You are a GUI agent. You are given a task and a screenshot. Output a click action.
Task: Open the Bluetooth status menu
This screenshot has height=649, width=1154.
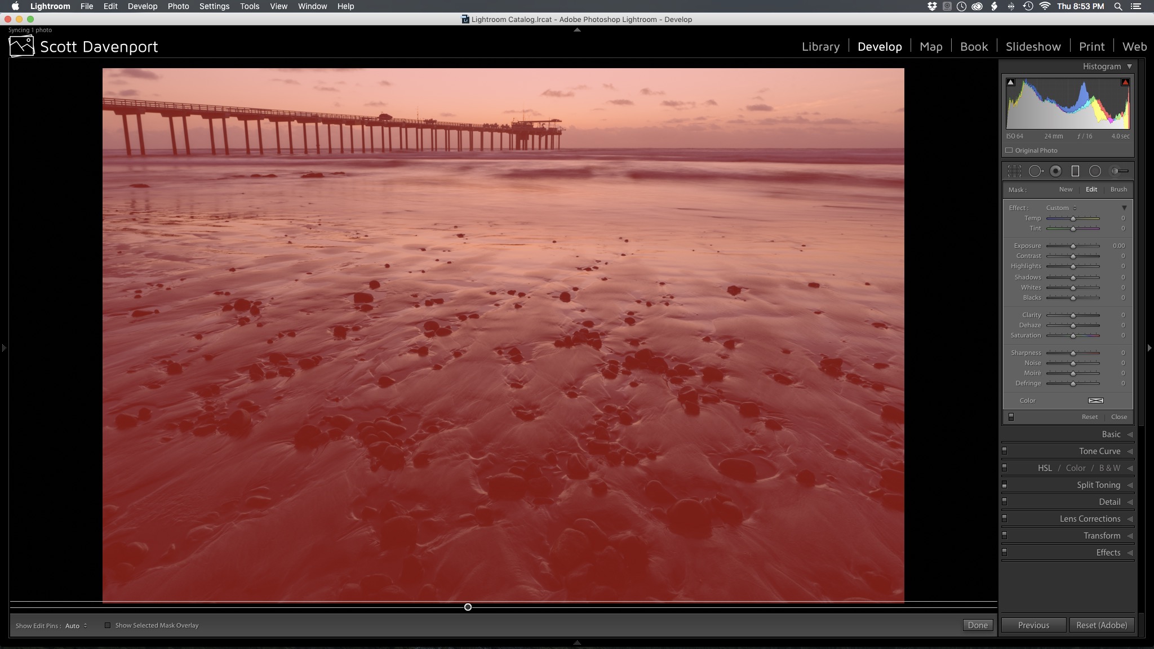click(x=1011, y=6)
